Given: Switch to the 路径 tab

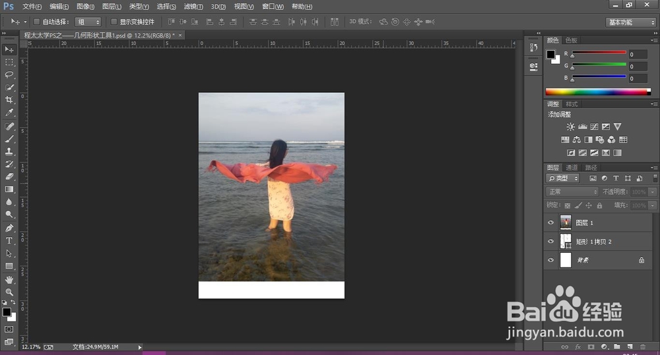Looking at the screenshot, I should [x=591, y=168].
